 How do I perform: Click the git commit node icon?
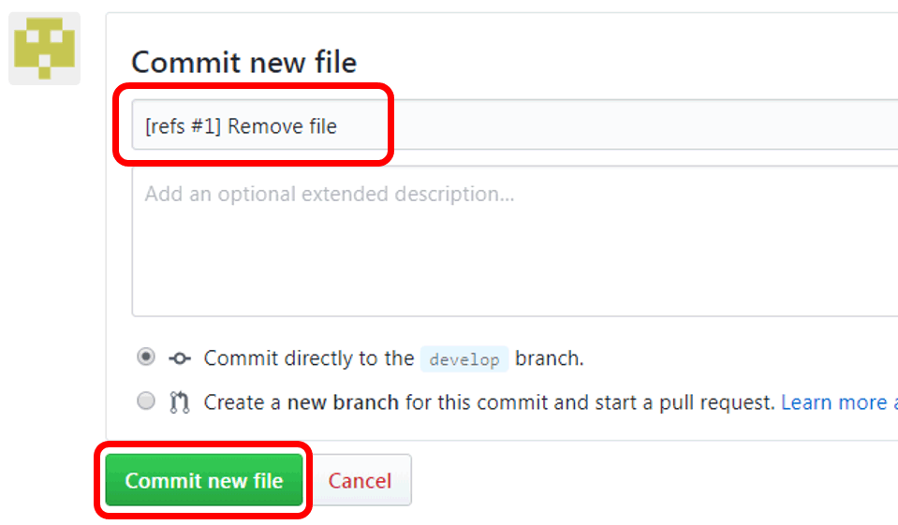coord(179,358)
